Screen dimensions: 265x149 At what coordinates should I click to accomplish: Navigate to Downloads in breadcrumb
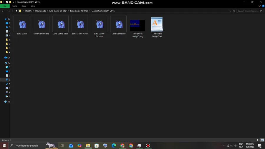pyautogui.click(x=40, y=11)
